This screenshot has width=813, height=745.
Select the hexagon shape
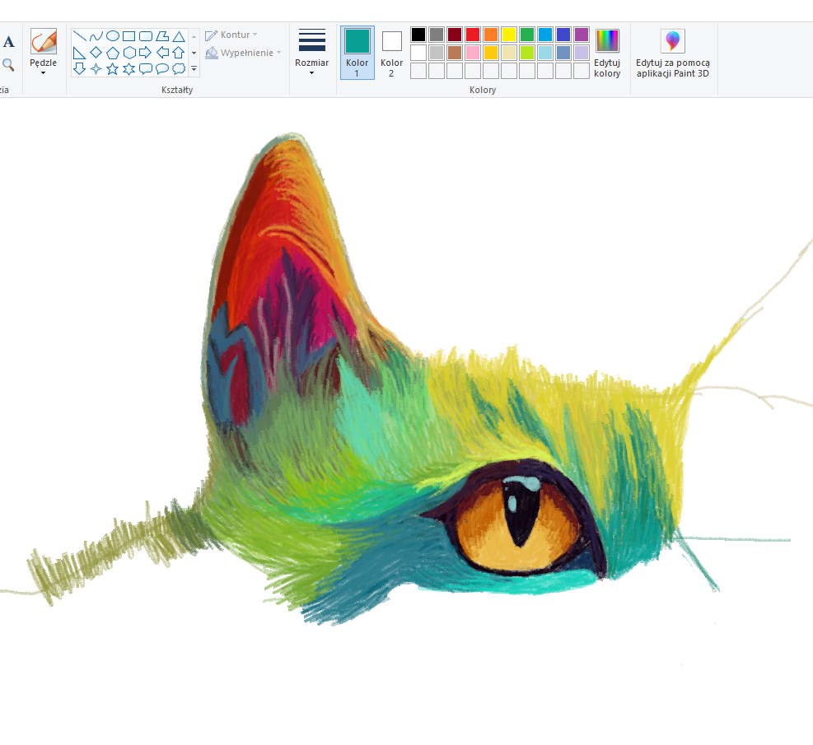(x=129, y=53)
